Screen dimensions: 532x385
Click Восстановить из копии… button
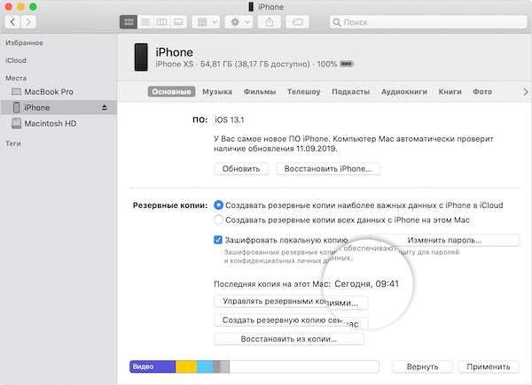click(289, 339)
